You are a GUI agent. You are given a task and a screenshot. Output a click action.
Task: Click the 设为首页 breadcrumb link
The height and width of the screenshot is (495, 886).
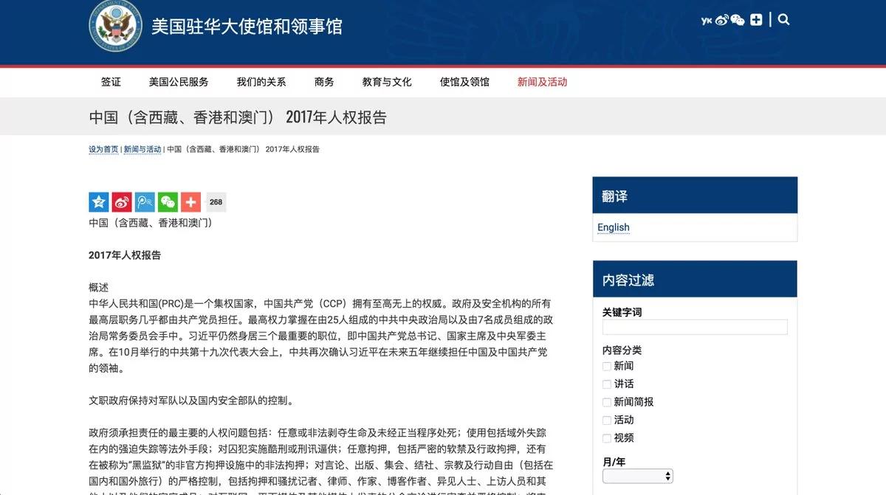click(x=103, y=149)
